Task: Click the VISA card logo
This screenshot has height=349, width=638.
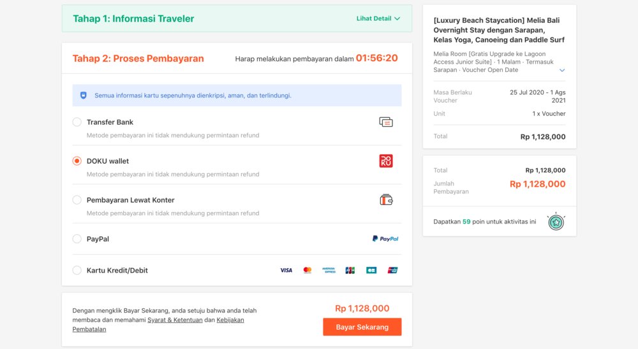Action: point(286,270)
